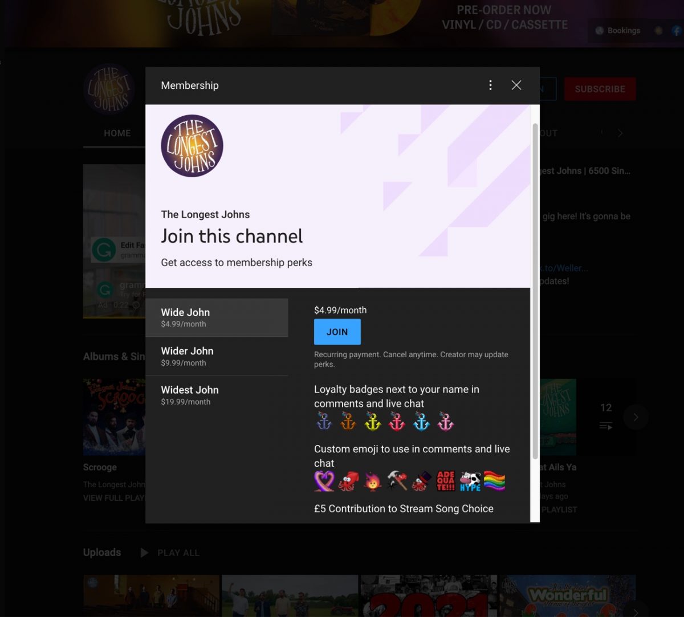
Task: Click the top-hat octopus custom emoji
Action: [422, 481]
